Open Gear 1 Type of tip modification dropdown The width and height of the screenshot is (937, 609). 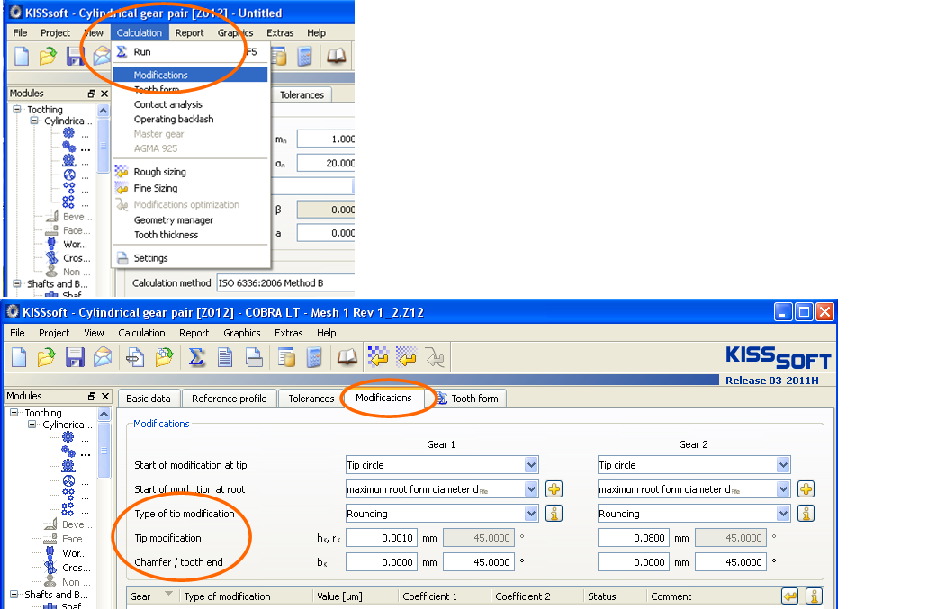[531, 514]
